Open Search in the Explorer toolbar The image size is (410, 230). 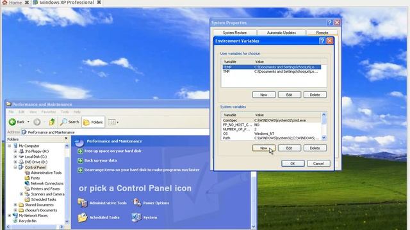(x=70, y=122)
